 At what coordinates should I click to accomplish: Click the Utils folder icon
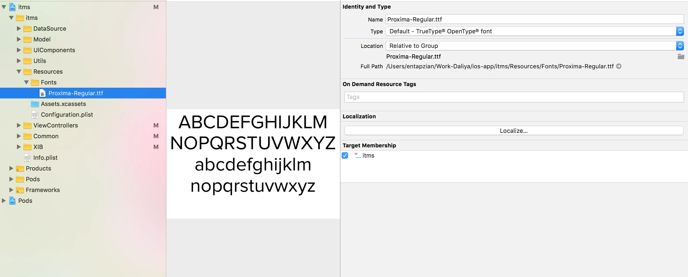pos(27,61)
